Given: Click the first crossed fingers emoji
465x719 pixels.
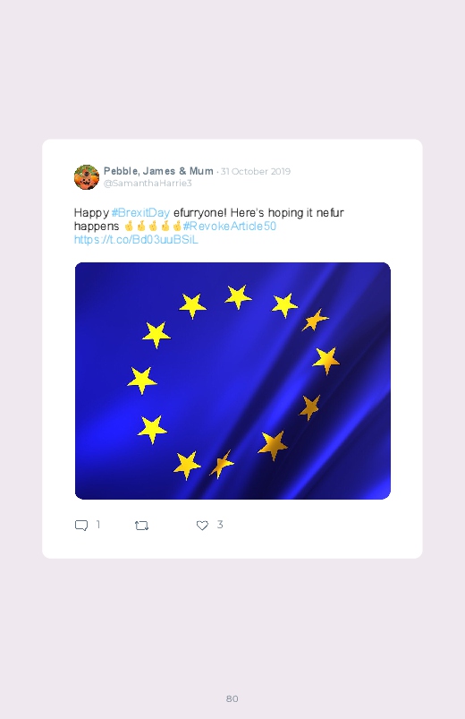Looking at the screenshot, I should point(129,226).
